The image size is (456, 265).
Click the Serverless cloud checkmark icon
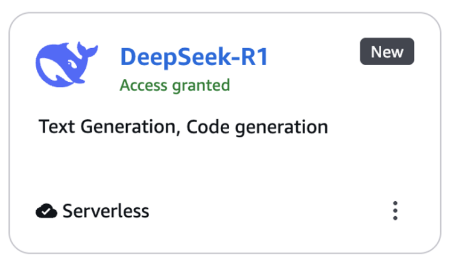pos(46,211)
